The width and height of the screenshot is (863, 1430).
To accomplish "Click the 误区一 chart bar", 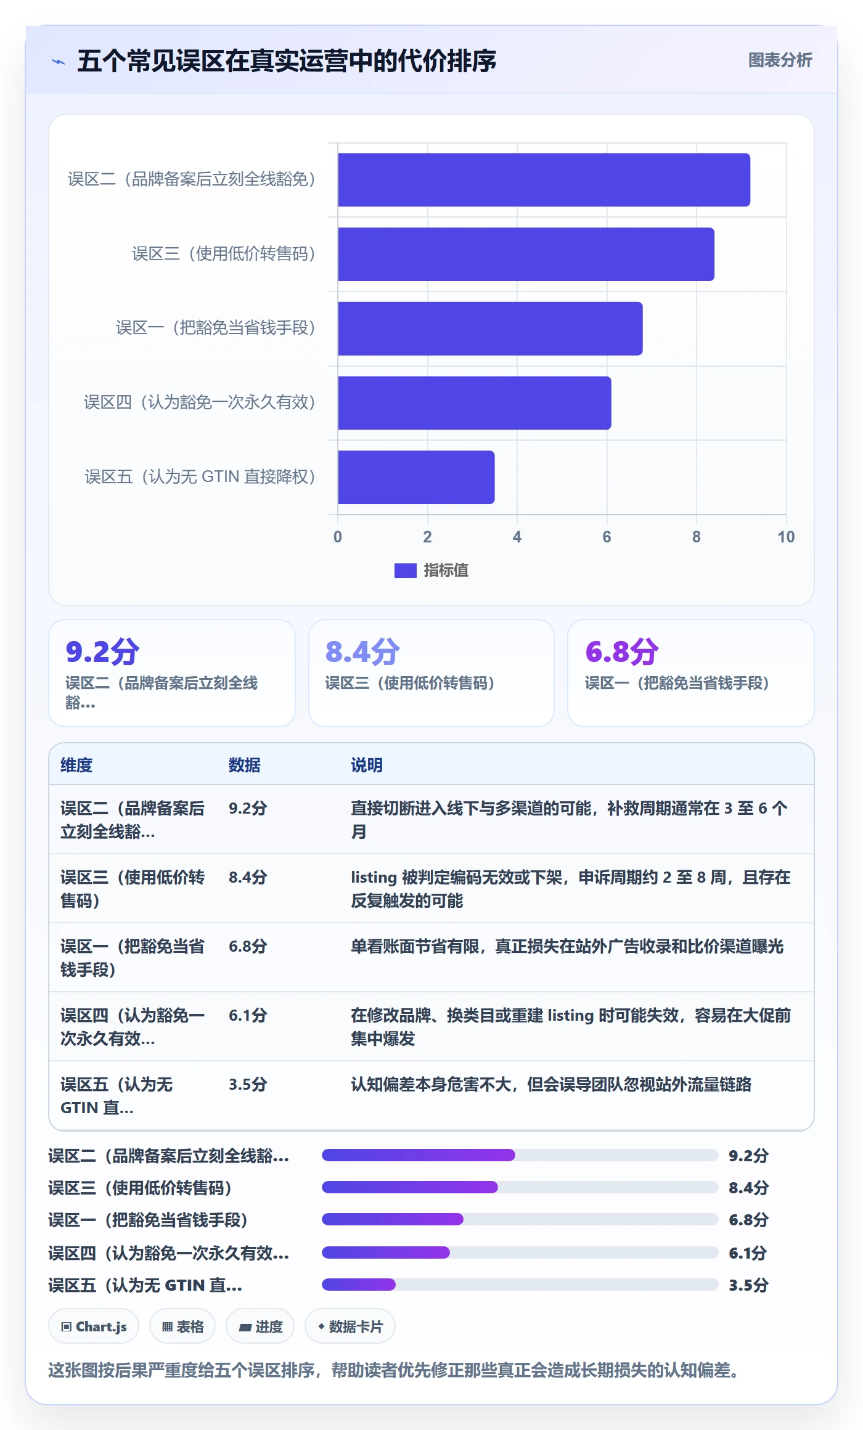I will tap(490, 329).
